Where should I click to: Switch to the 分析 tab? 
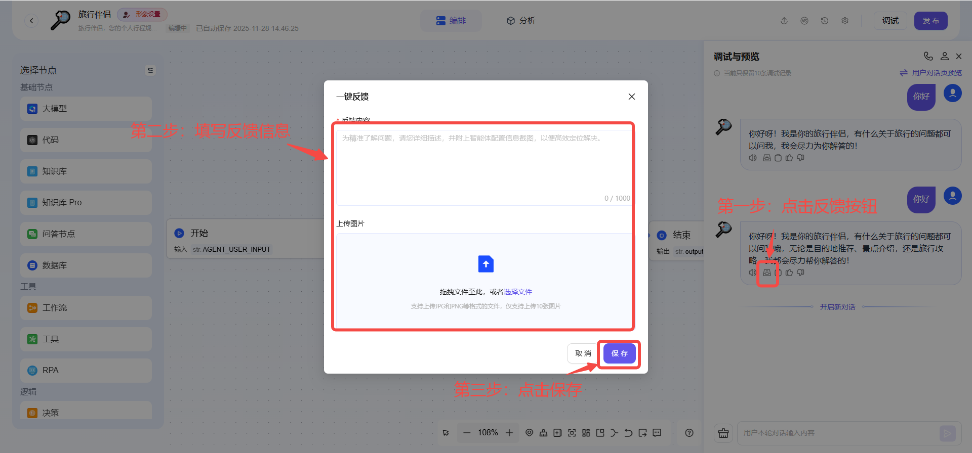point(521,21)
